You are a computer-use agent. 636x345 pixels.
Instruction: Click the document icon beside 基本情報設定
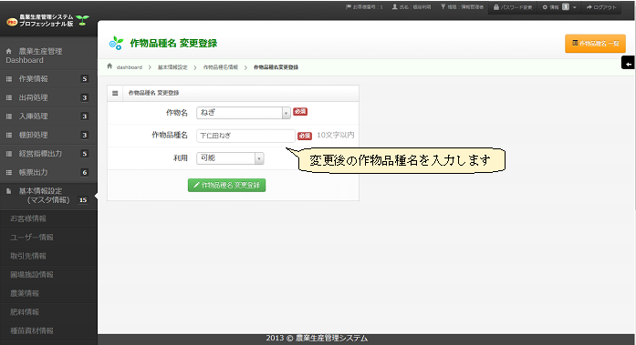[x=8, y=191]
